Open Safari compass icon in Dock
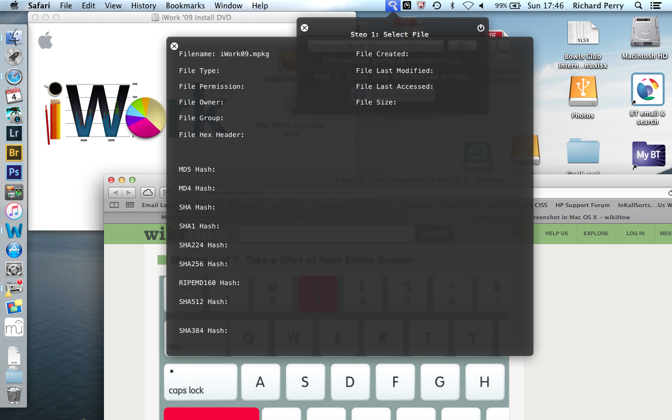The image size is (672, 420). click(14, 77)
